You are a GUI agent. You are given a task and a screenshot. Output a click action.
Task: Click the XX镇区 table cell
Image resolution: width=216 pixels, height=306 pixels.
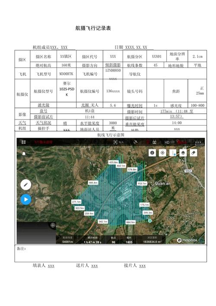[66, 56]
